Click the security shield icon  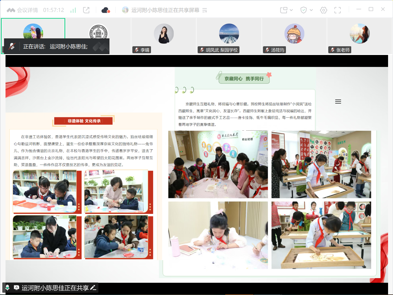click(x=303, y=10)
